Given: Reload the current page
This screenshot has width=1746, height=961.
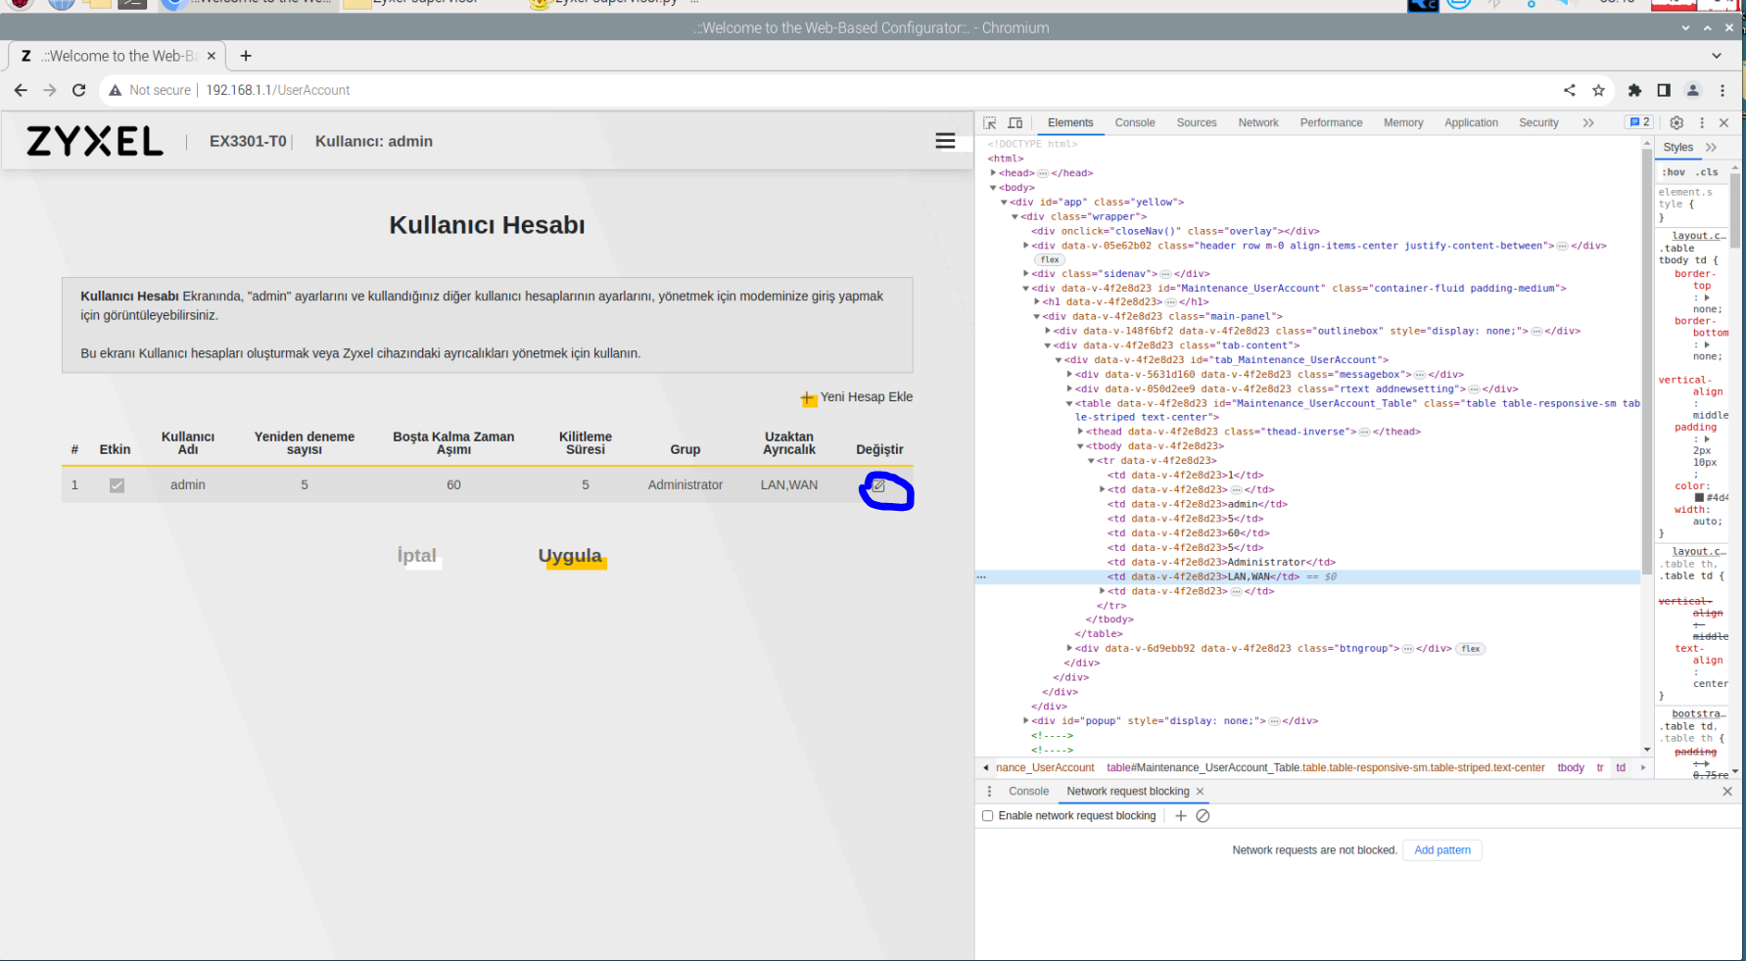Looking at the screenshot, I should pos(79,90).
